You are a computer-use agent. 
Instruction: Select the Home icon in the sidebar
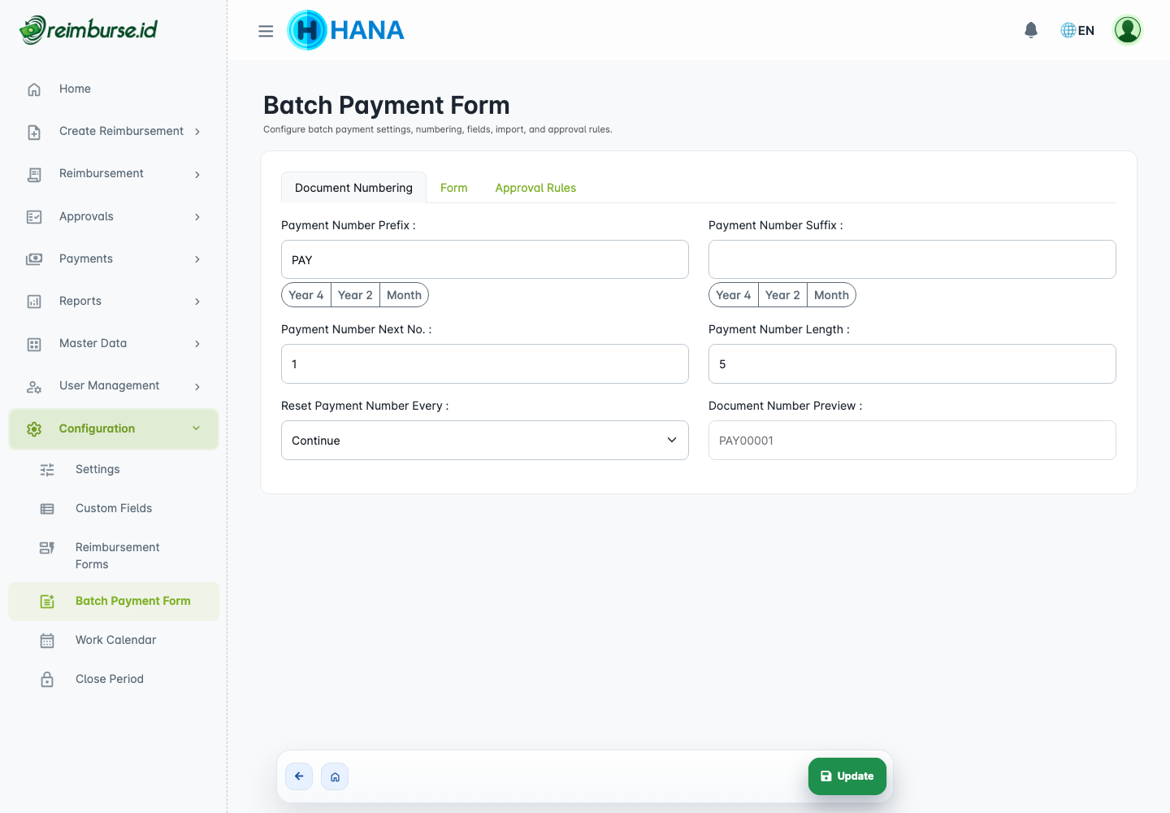point(33,89)
